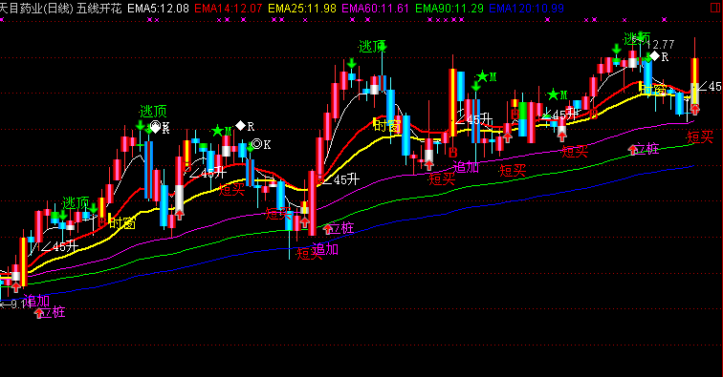Click the 12.77 high price label
Image resolution: width=723 pixels, height=377 pixels.
pos(660,45)
